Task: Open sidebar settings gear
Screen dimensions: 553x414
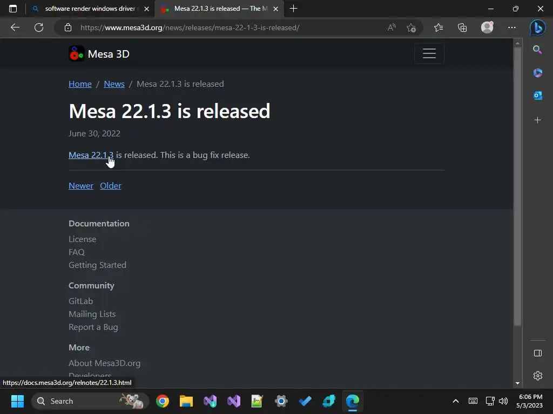Action: [537, 376]
